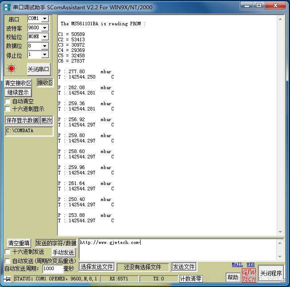Click the 保存显示数据 button
290x287 pixels.
pos(22,120)
